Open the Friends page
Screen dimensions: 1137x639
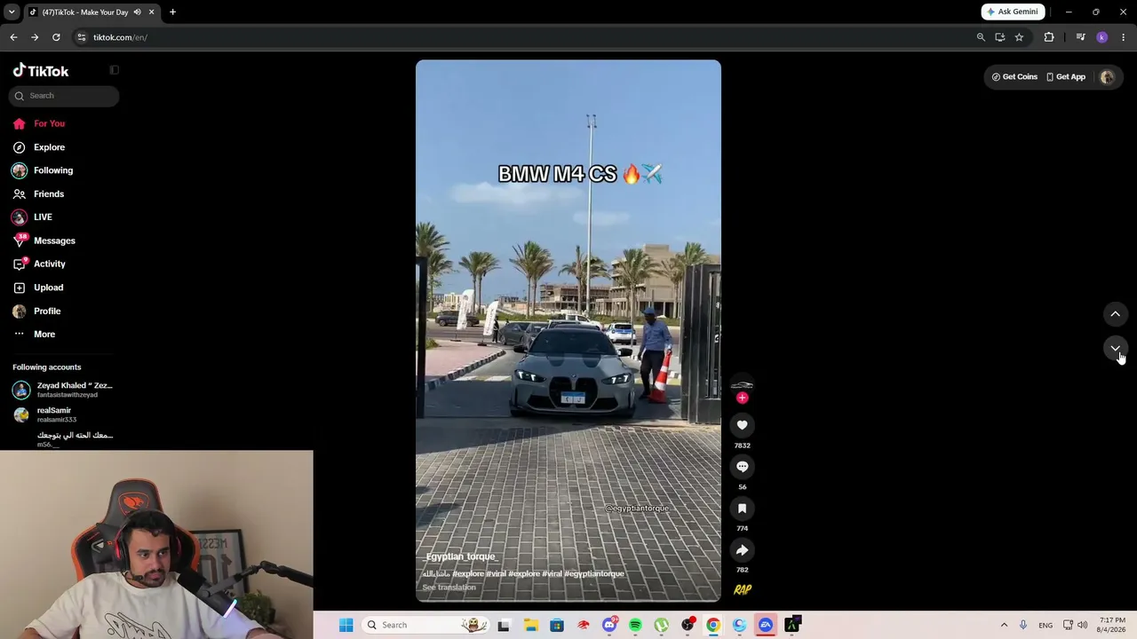(39, 193)
